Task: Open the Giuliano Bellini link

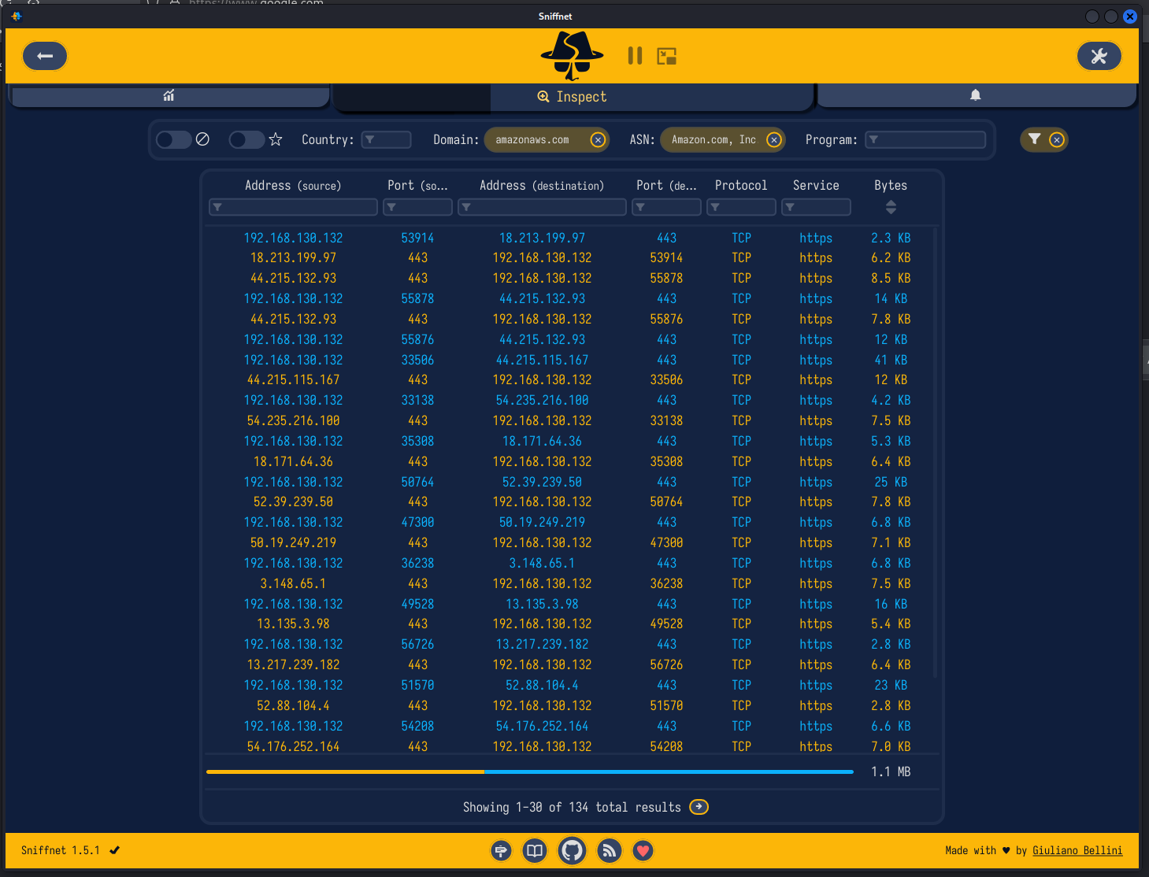Action: click(1077, 850)
